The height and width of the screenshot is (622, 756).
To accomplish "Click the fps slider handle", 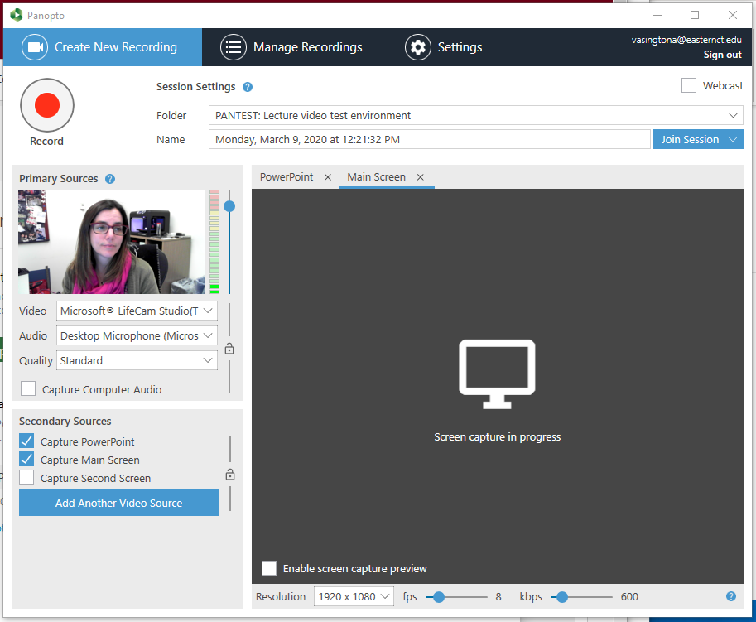I will [x=439, y=596].
